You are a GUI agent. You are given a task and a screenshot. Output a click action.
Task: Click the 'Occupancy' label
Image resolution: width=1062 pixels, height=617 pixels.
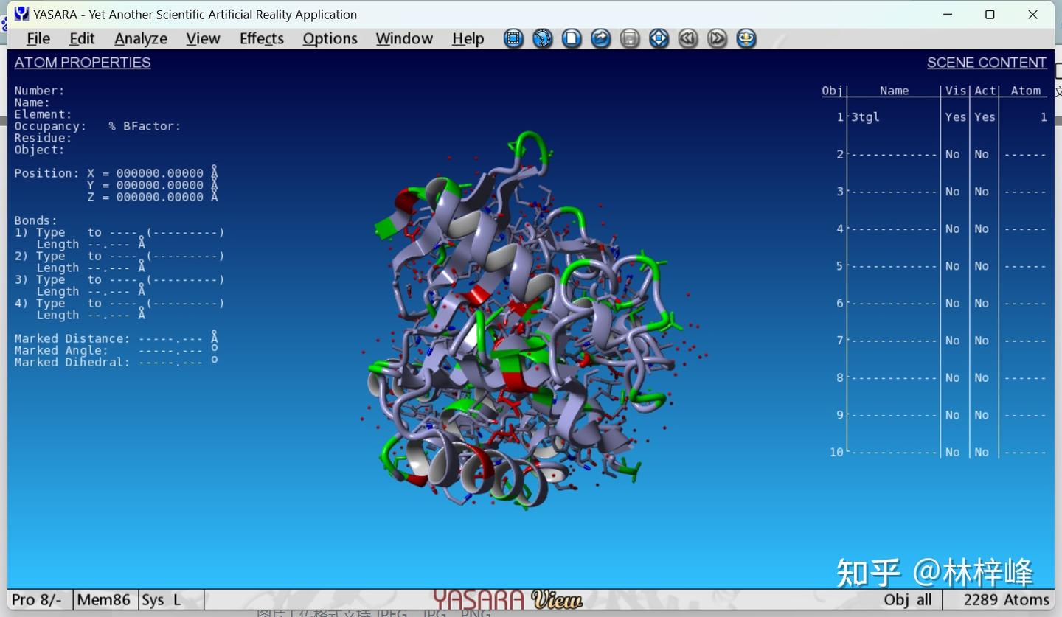[50, 126]
